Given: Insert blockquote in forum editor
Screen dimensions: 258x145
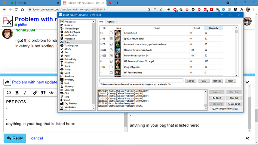Looking at the screenshot, I should tap(43, 93).
